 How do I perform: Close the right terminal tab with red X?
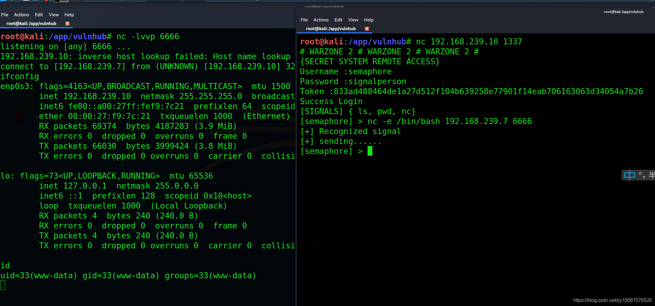pyautogui.click(x=367, y=29)
